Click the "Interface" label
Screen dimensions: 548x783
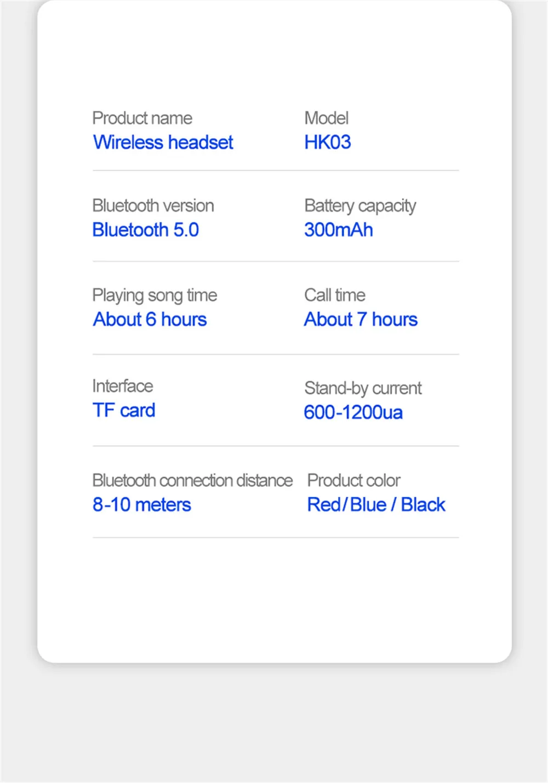pos(123,386)
